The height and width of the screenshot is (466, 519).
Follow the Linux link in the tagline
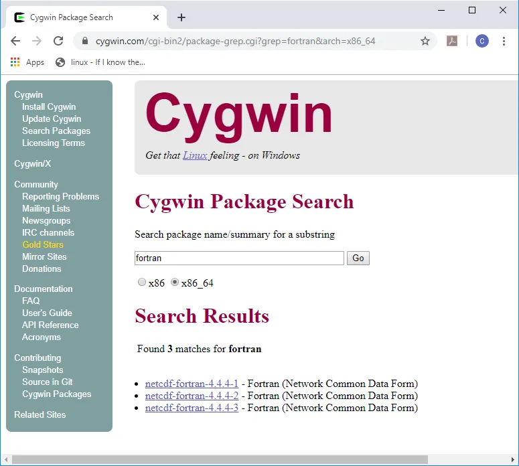195,155
